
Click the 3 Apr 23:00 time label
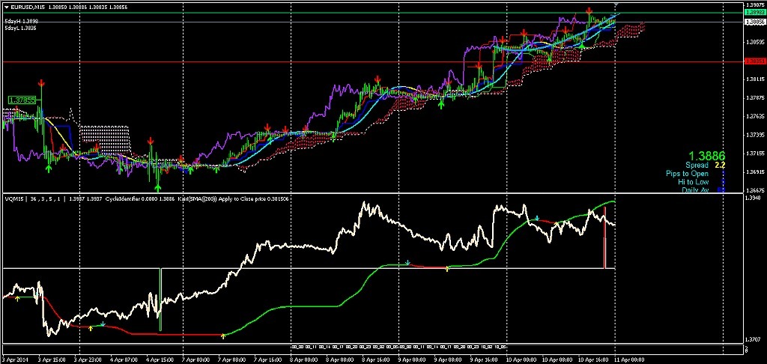[x=88, y=359]
